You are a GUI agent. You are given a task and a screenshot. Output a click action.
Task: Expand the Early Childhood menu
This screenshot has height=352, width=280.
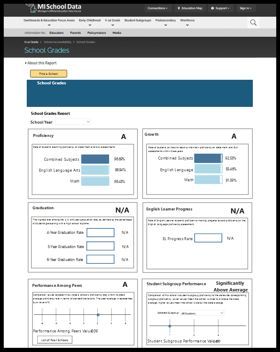[90, 22]
